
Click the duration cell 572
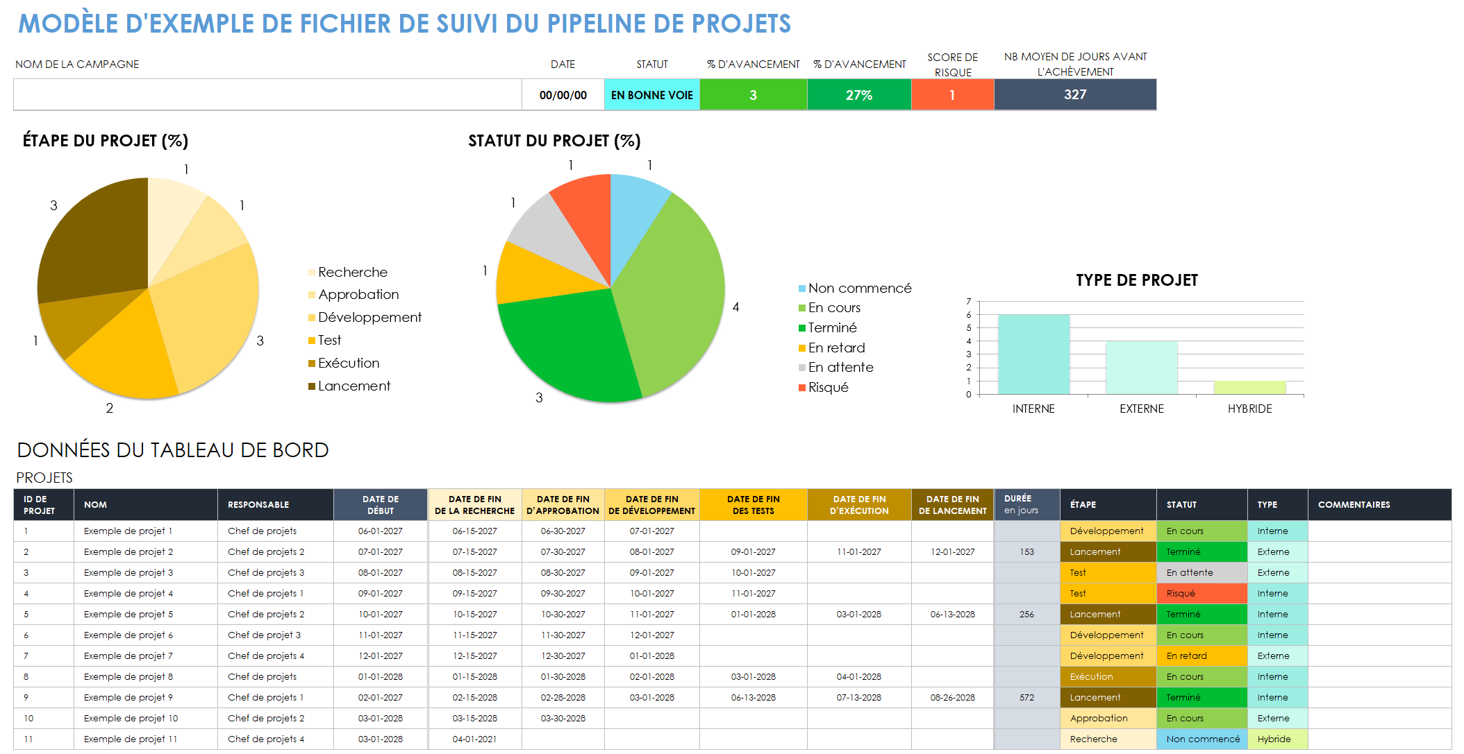(x=1027, y=697)
